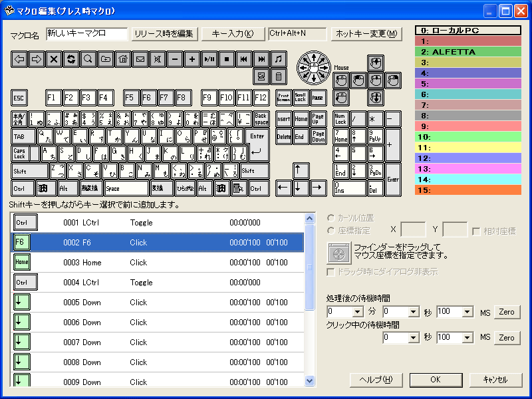Click the マクロ名 macro name field

pyautogui.click(x=87, y=34)
